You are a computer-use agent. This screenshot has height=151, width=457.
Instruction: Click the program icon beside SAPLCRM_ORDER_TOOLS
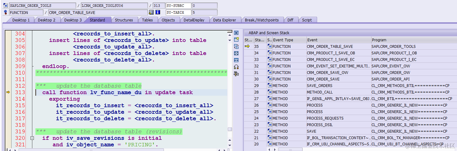click(5, 6)
